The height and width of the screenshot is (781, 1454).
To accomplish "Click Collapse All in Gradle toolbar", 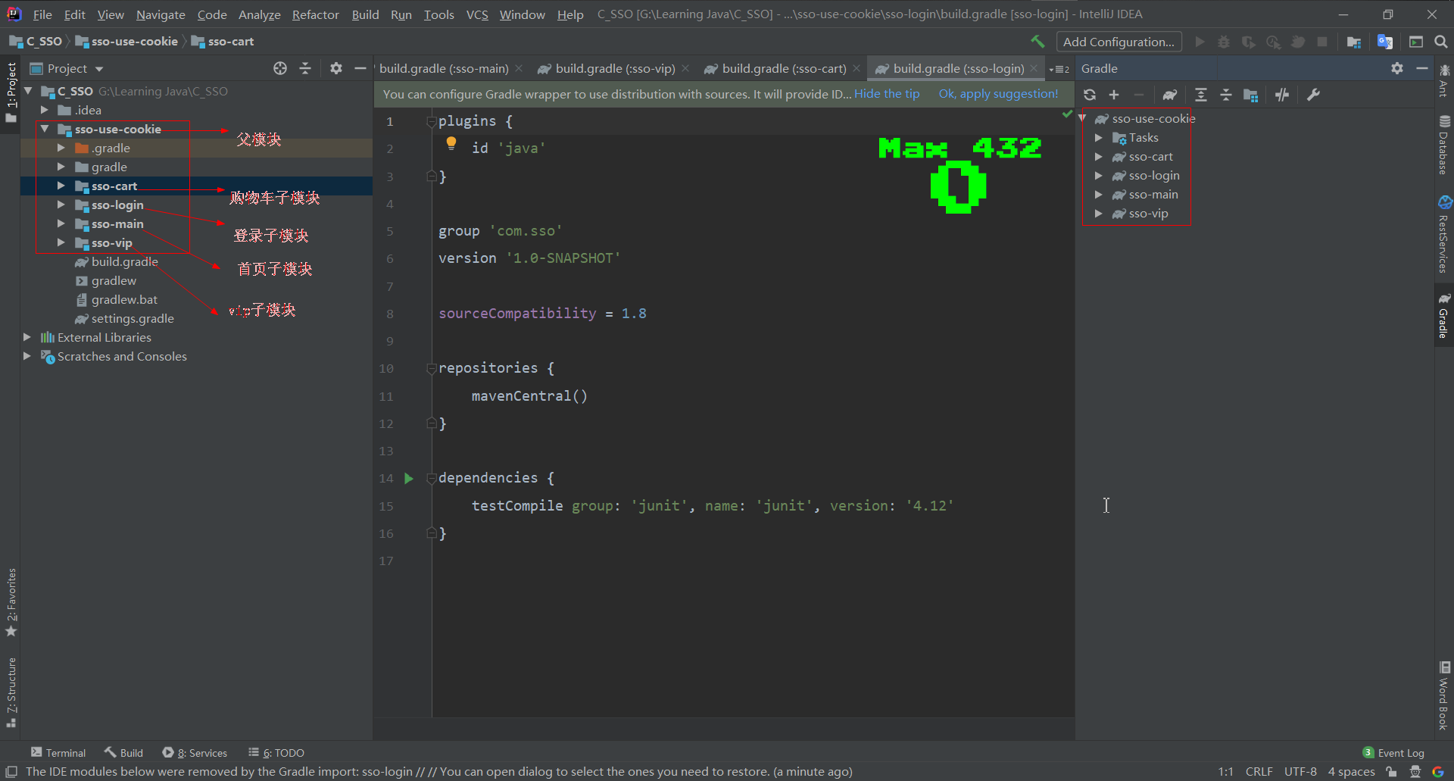I will (x=1226, y=95).
